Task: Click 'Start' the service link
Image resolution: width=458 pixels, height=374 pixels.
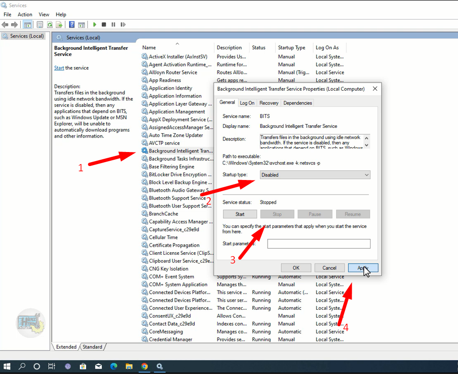Action: coord(59,68)
